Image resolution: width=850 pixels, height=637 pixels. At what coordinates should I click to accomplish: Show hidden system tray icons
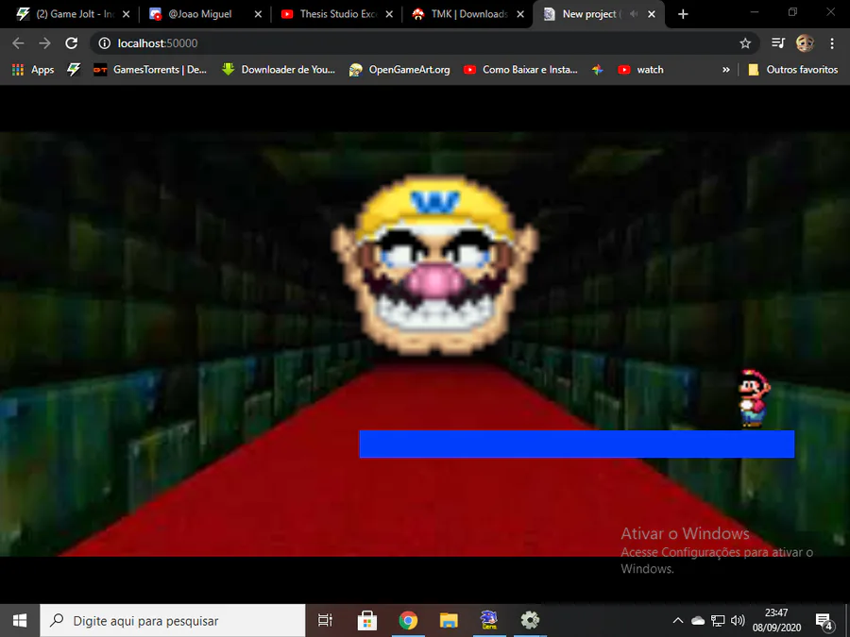pyautogui.click(x=677, y=621)
